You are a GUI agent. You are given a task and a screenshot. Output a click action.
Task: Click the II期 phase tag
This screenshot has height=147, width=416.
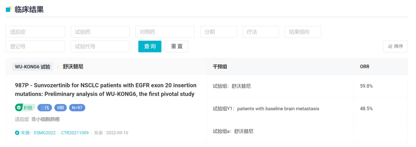point(60,107)
